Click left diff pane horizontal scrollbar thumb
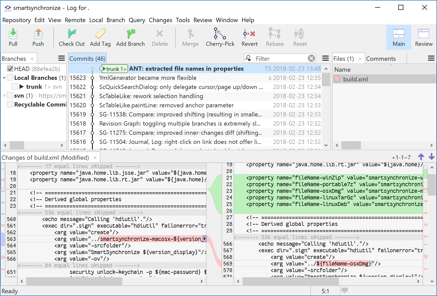 coord(74,281)
